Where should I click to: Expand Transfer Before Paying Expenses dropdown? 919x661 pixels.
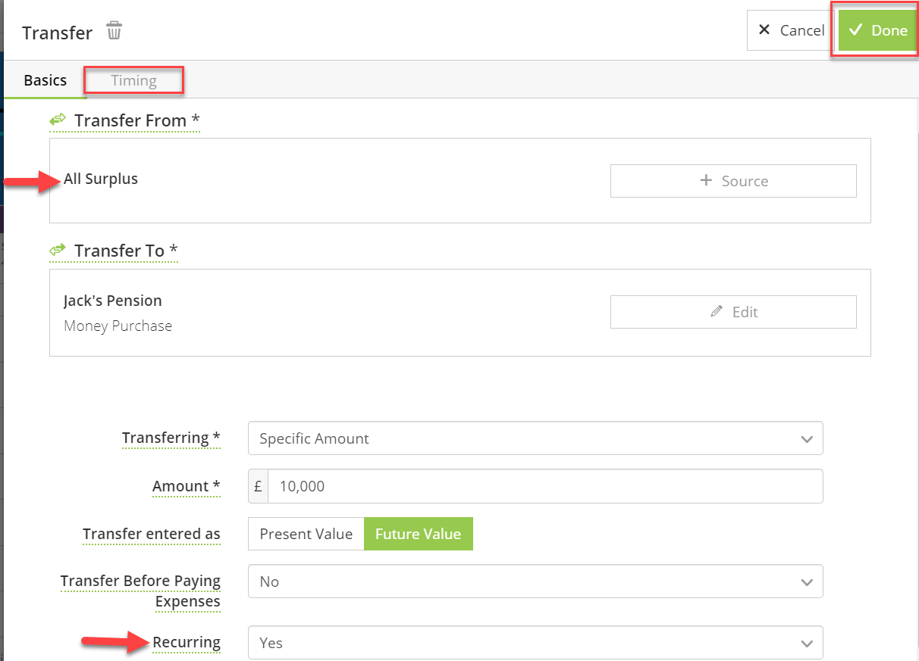pyautogui.click(x=535, y=581)
